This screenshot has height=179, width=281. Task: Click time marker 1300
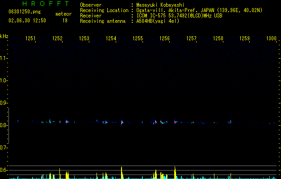coord(271,38)
